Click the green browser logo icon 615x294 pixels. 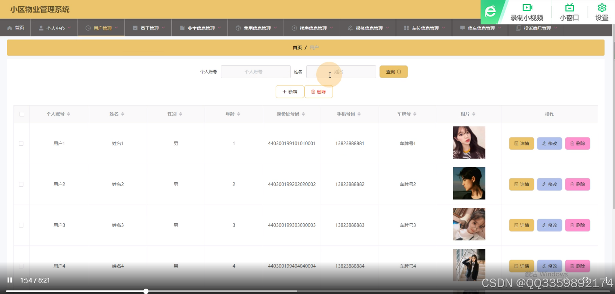pos(490,12)
